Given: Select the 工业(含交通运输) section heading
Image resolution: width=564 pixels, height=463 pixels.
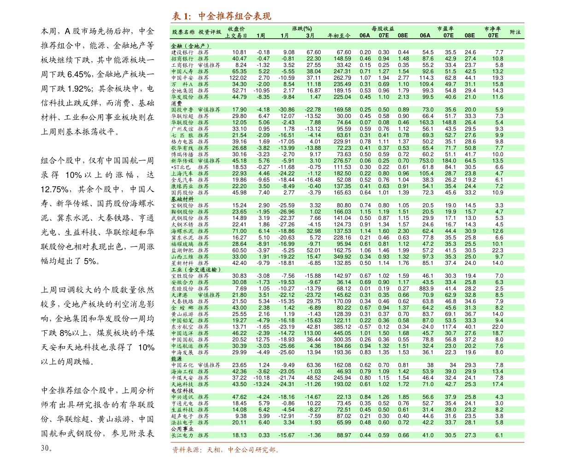Looking at the screenshot, I should (x=196, y=270).
